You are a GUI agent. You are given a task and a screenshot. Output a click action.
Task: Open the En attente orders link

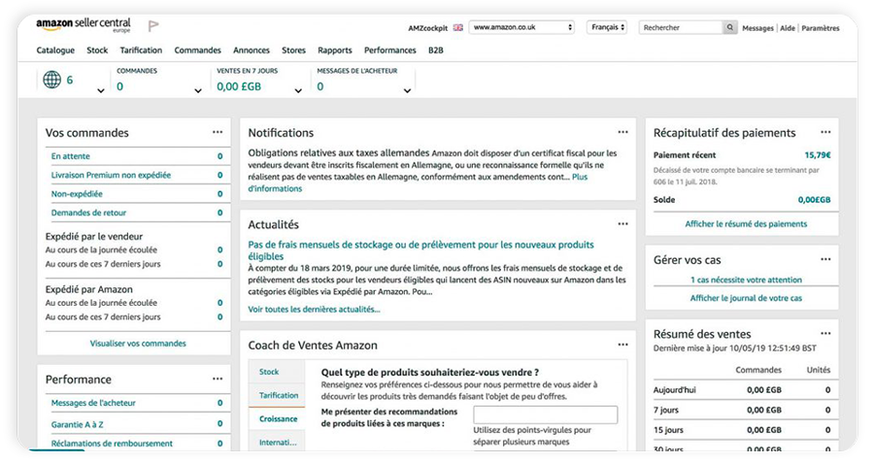click(x=70, y=156)
